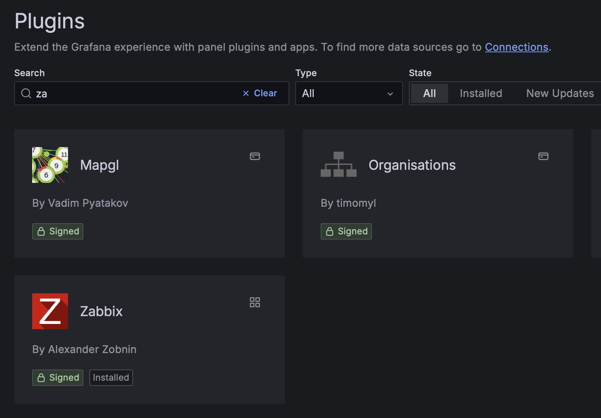Open the Connections link
The height and width of the screenshot is (418, 601).
click(516, 47)
